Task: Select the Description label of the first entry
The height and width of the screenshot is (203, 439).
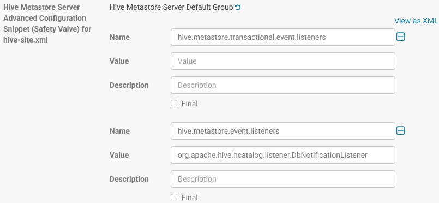Action: tap(129, 85)
